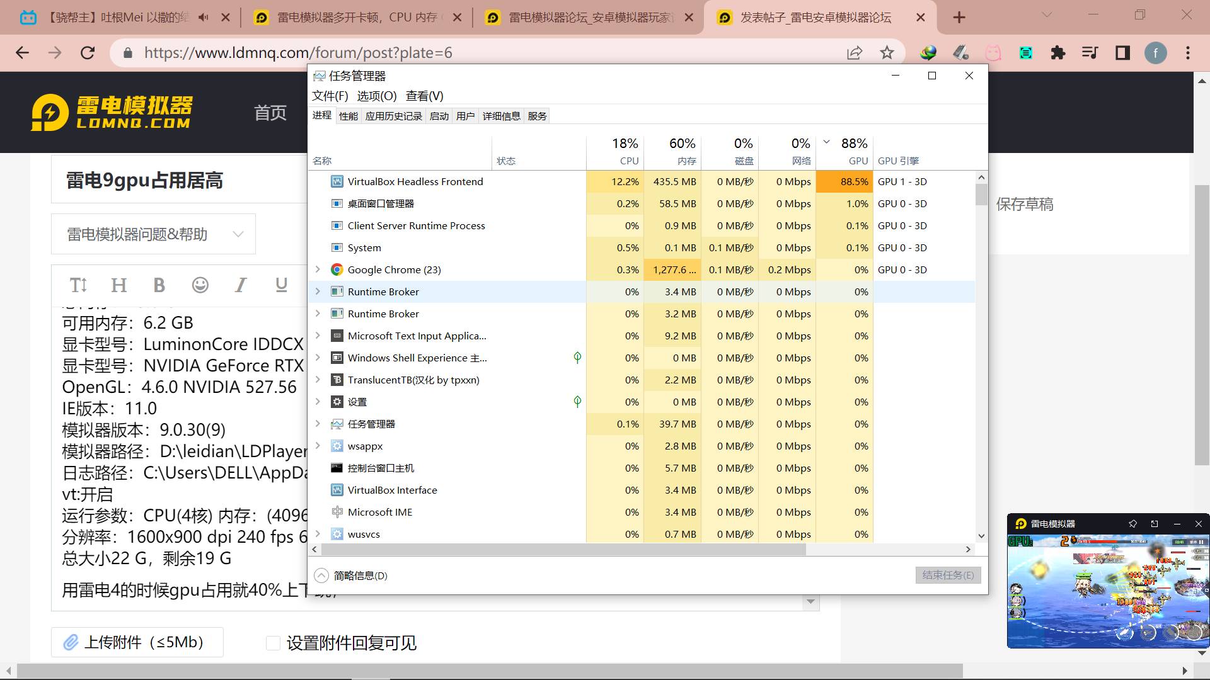Select the Heading (H) formatting icon

coord(118,285)
